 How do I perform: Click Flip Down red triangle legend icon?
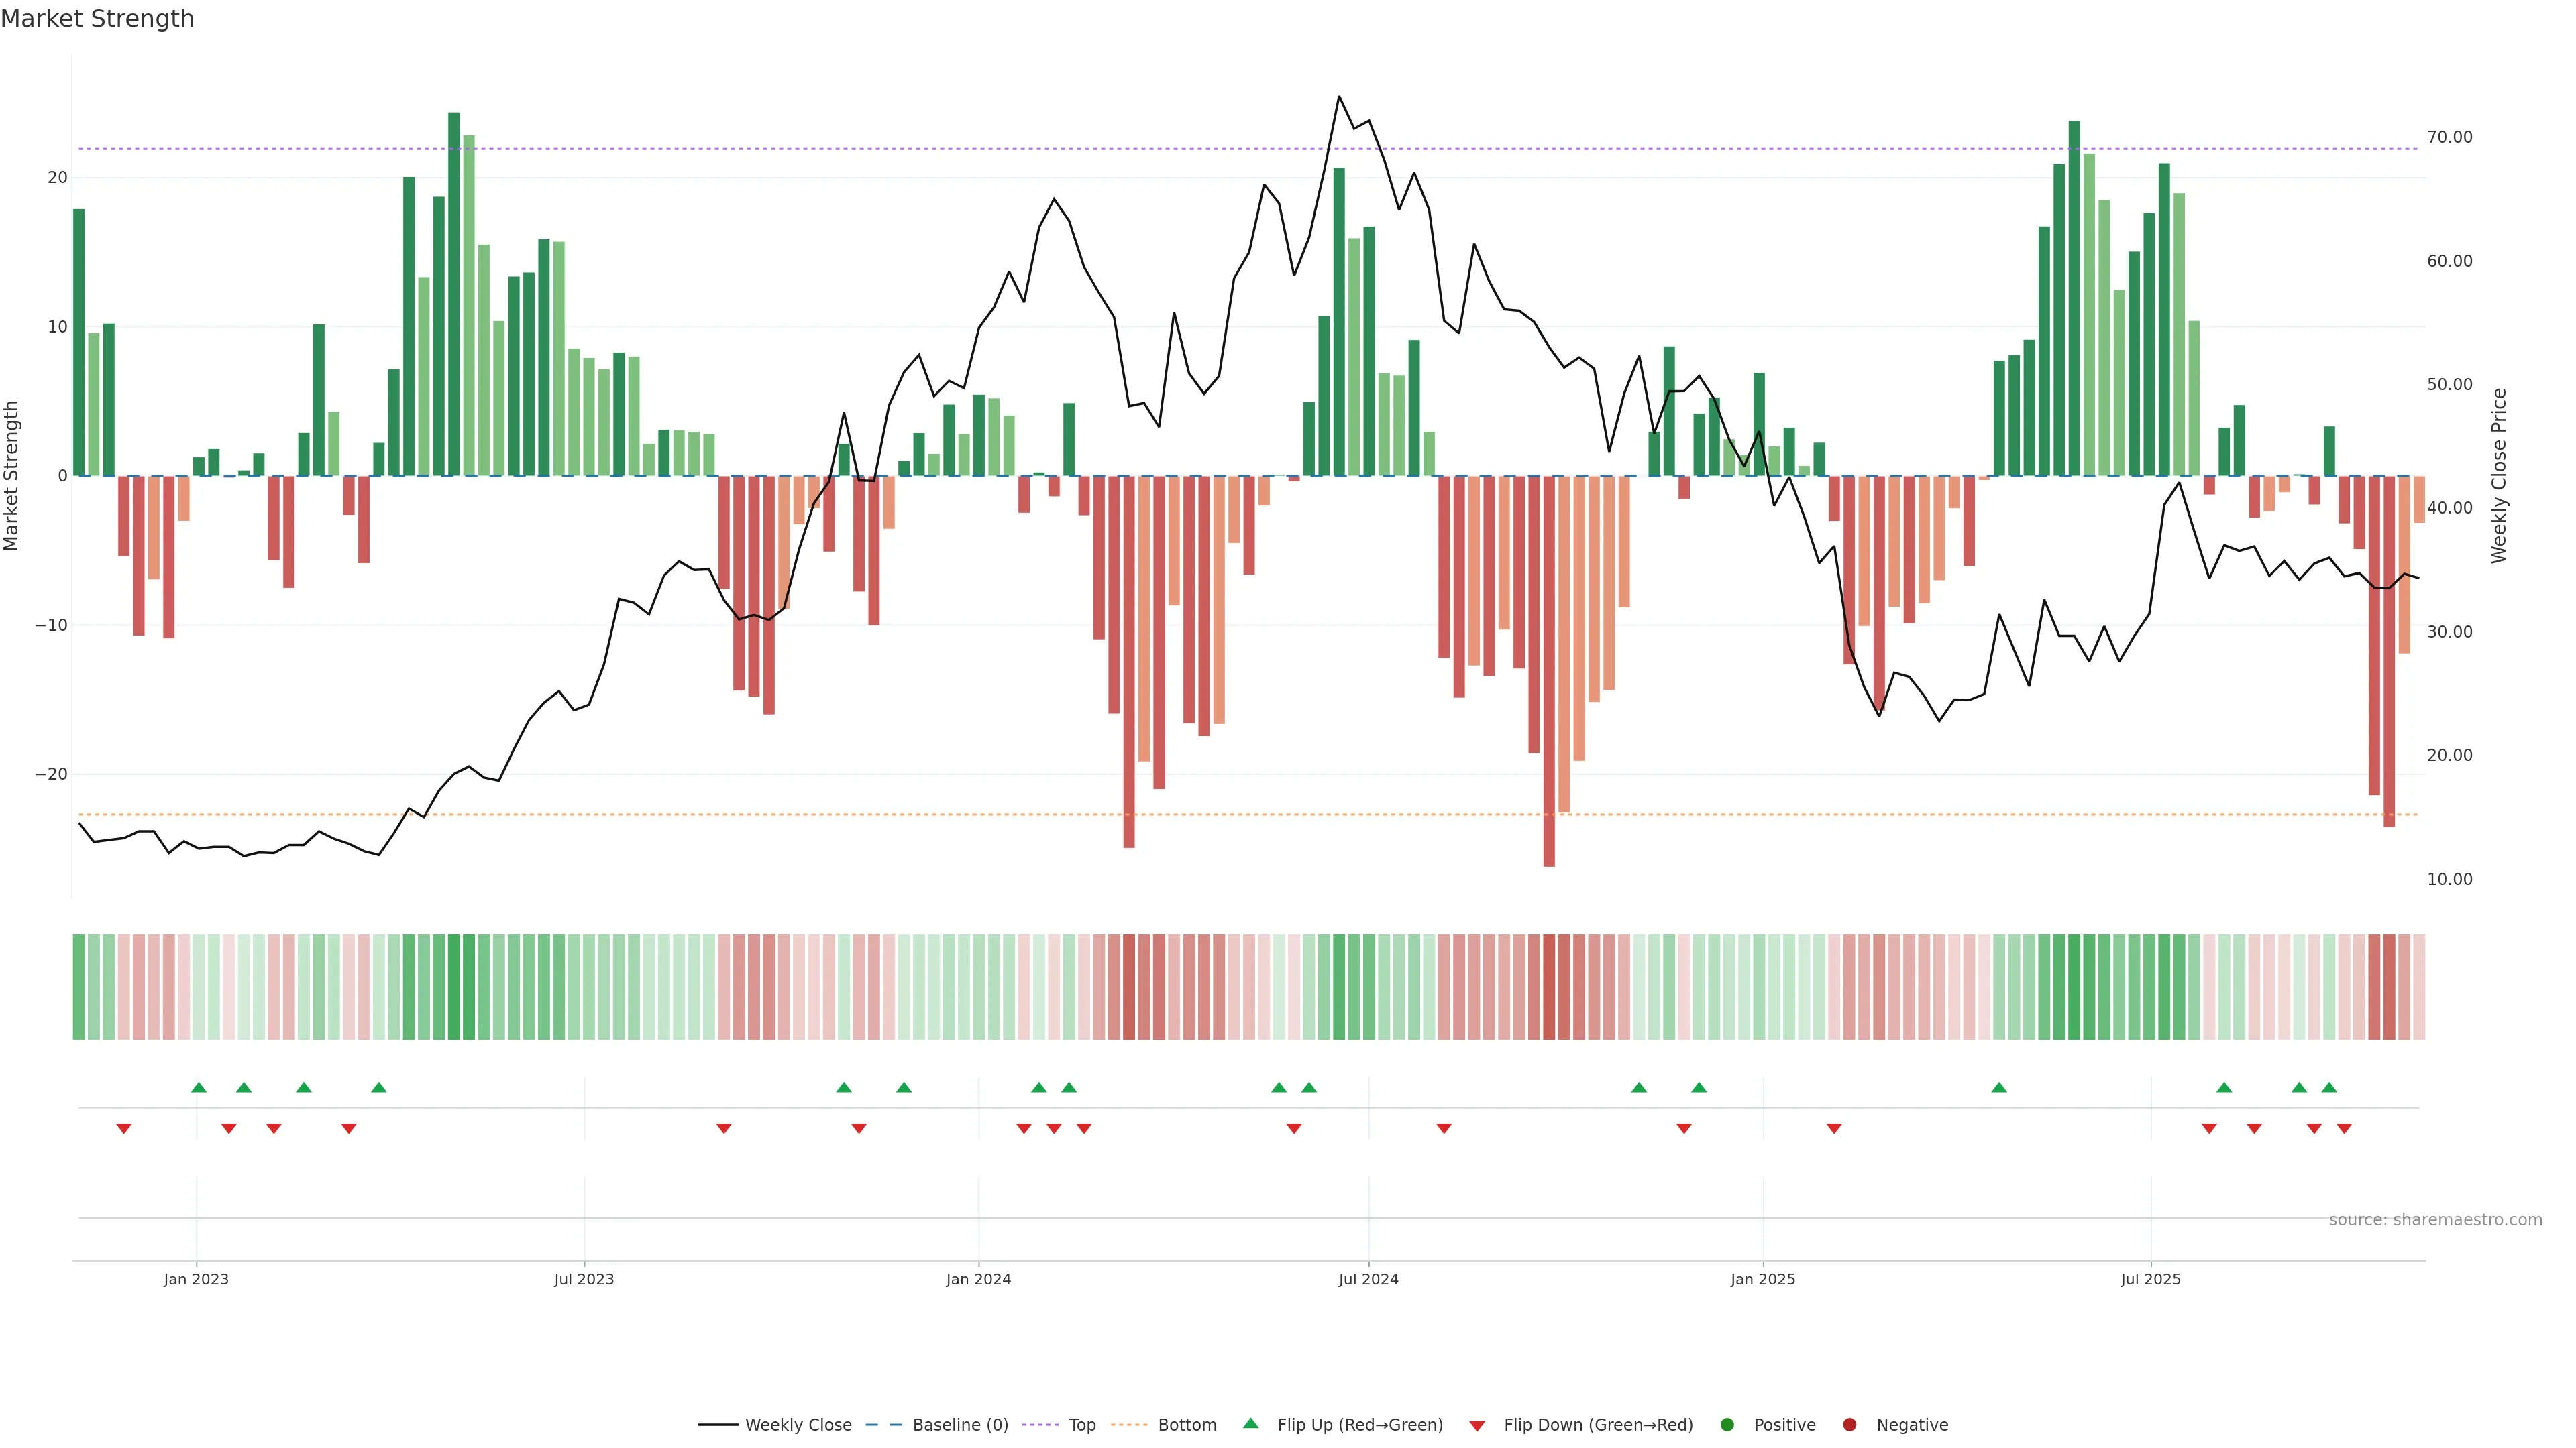pos(1476,1425)
